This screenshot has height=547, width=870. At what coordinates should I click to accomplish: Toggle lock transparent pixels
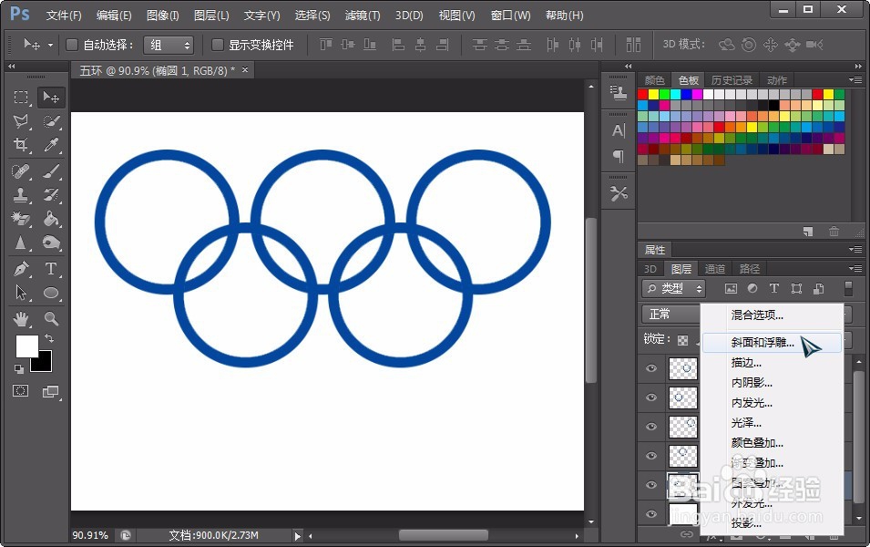683,340
